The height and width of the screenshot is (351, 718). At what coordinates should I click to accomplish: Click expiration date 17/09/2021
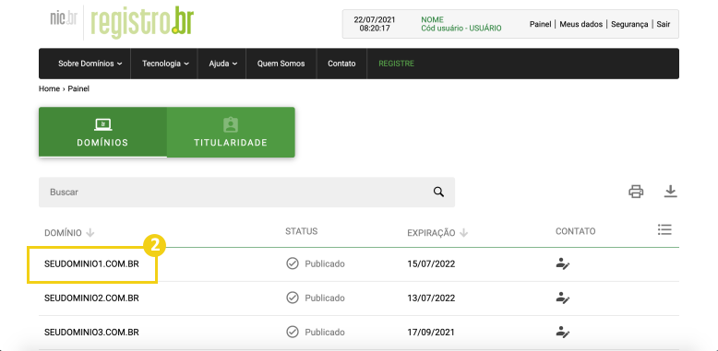tap(431, 333)
